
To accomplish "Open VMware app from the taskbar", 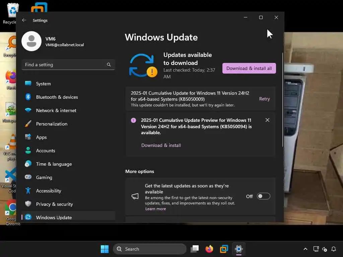I will coord(224,249).
